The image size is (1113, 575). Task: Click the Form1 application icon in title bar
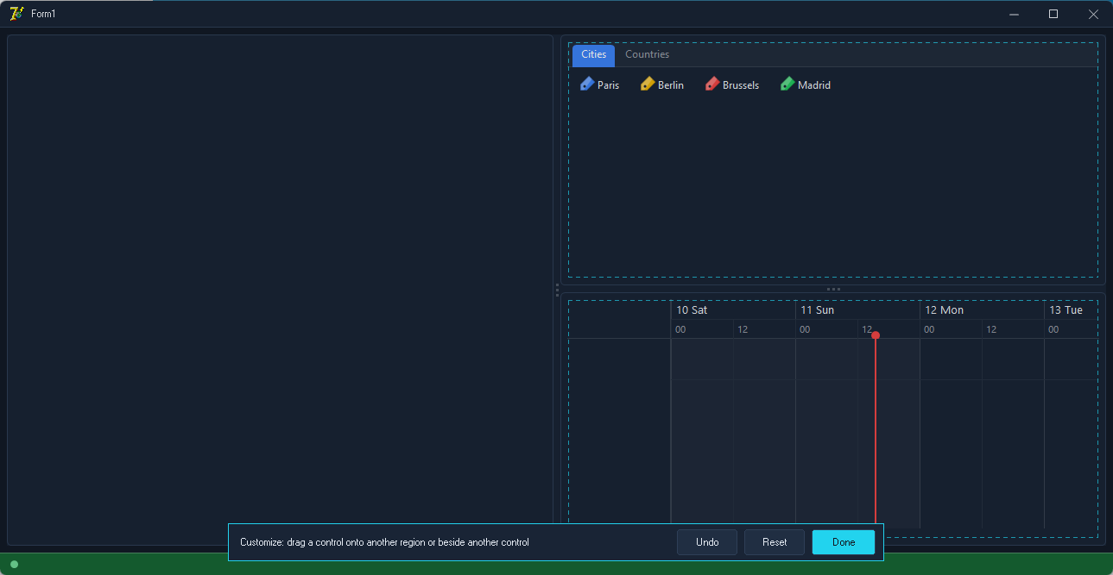(16, 14)
